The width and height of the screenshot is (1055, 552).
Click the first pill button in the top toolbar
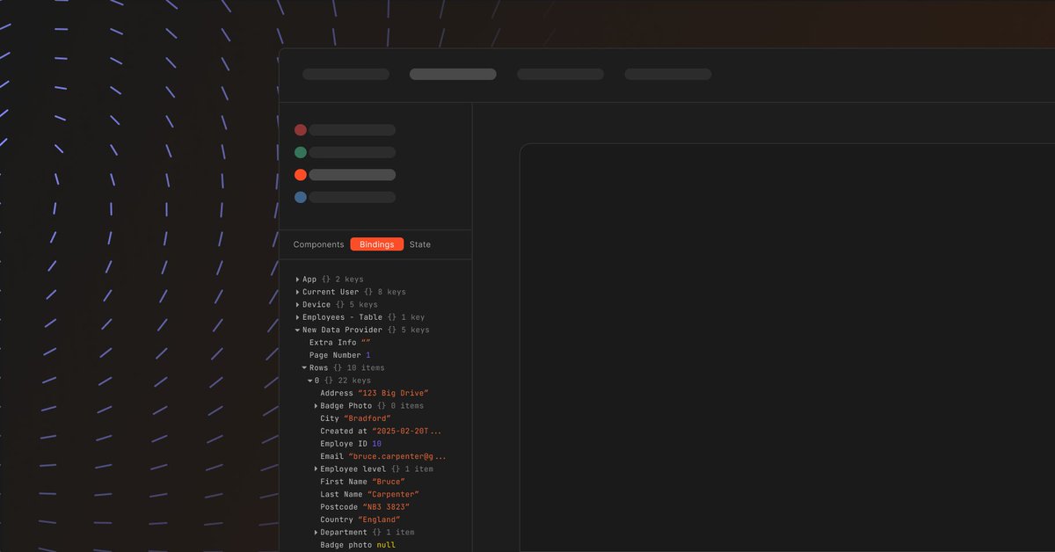point(345,74)
